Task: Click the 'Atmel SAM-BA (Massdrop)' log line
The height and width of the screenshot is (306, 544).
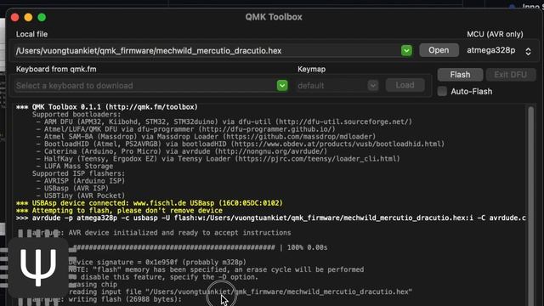Action: 206,137
